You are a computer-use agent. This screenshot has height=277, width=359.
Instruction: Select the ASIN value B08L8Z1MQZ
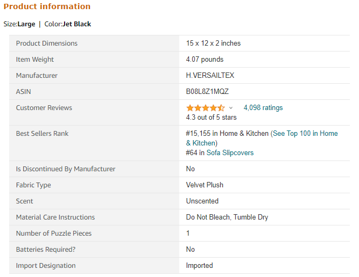[207, 92]
